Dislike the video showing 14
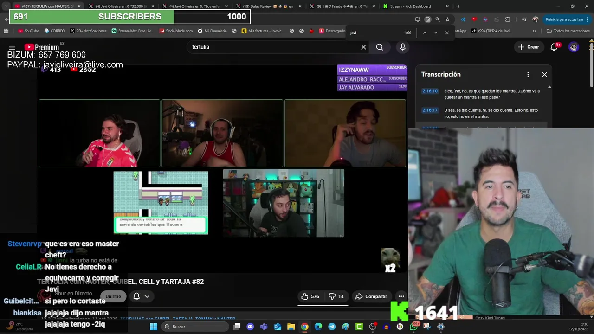Image resolution: width=594 pixels, height=334 pixels. [337, 296]
